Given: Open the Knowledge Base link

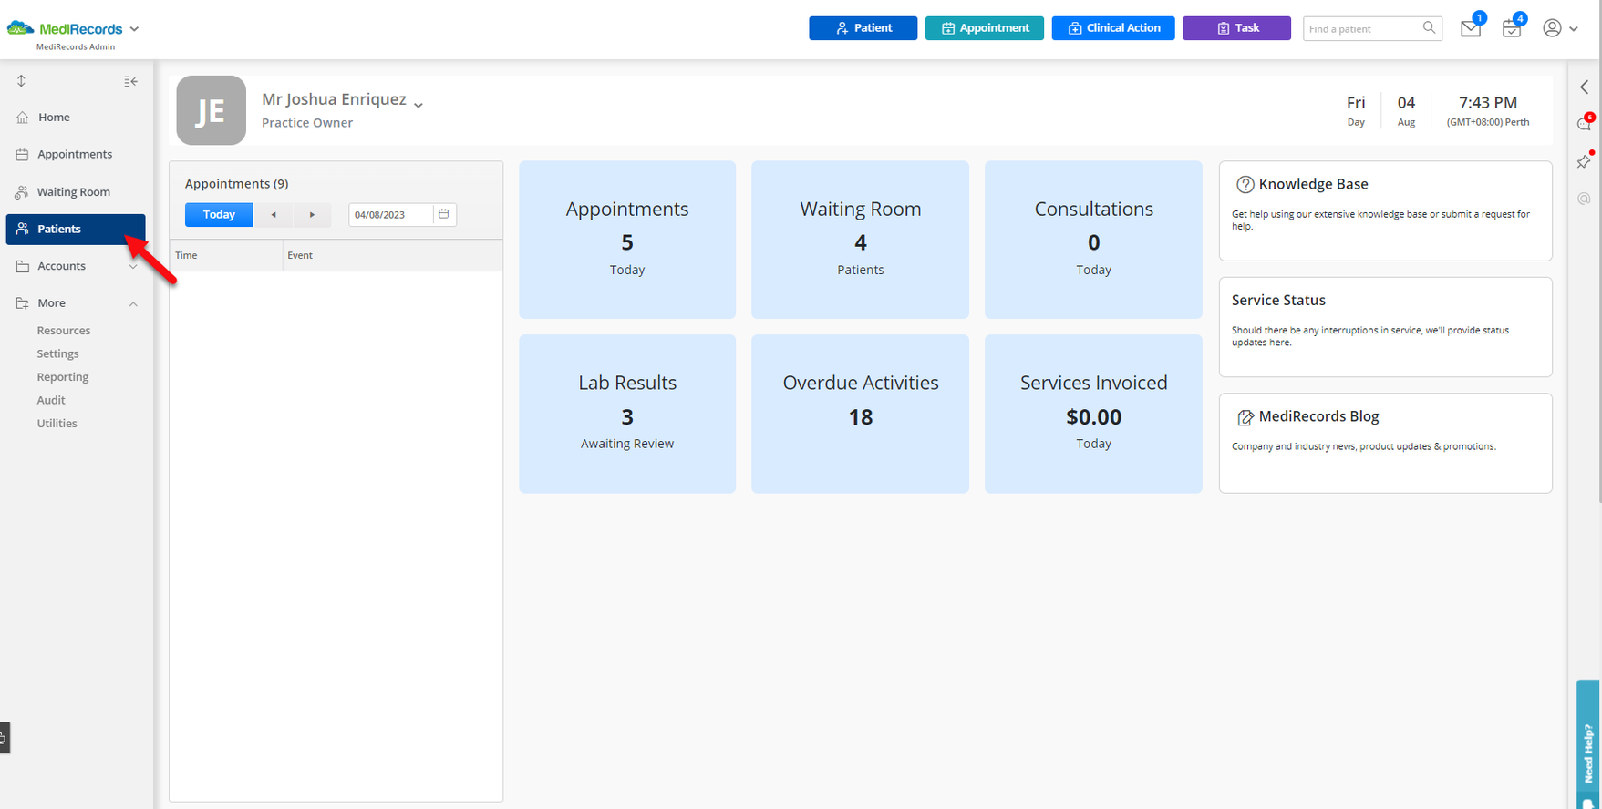Looking at the screenshot, I should tap(1313, 184).
